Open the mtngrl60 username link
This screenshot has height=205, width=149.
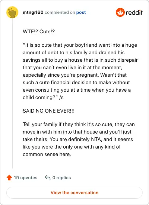point(33,12)
